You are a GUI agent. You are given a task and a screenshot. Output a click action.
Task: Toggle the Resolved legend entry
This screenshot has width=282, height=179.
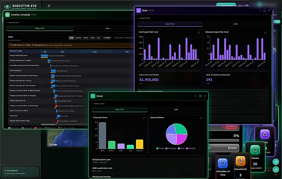pos(191,148)
